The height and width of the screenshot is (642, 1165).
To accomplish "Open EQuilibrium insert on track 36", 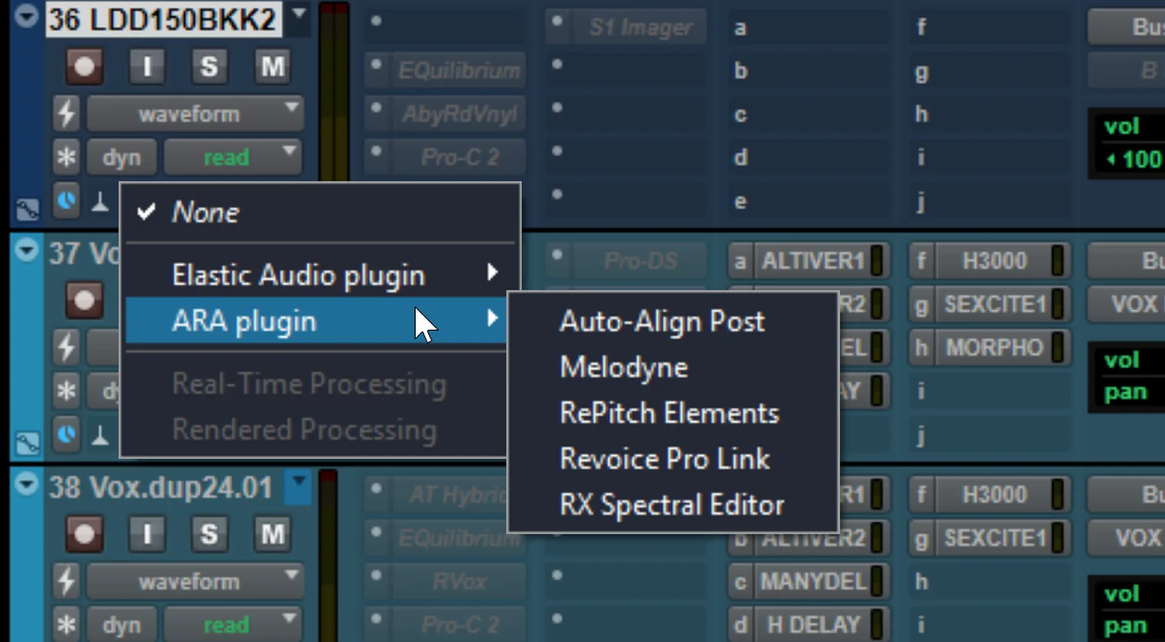I will pyautogui.click(x=459, y=71).
